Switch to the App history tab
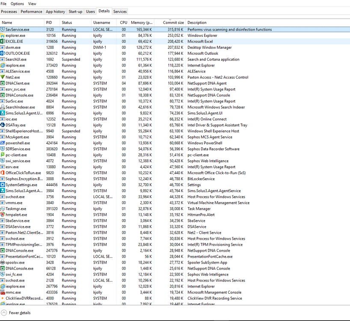350x321 pixels. pyautogui.click(x=55, y=12)
